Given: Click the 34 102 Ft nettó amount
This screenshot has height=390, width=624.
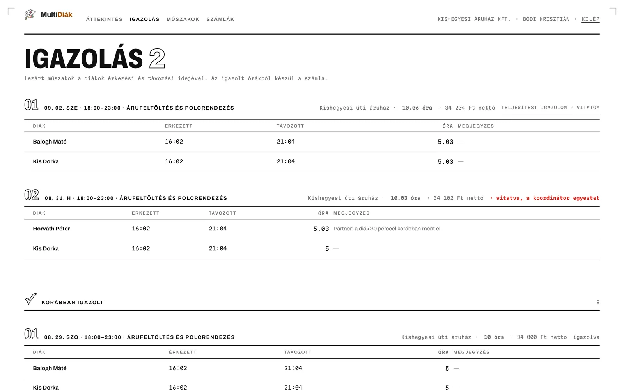Looking at the screenshot, I should [458, 198].
